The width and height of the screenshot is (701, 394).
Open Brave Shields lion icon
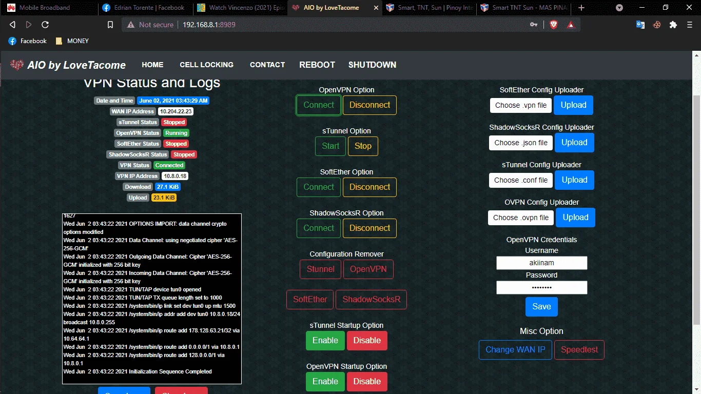553,25
